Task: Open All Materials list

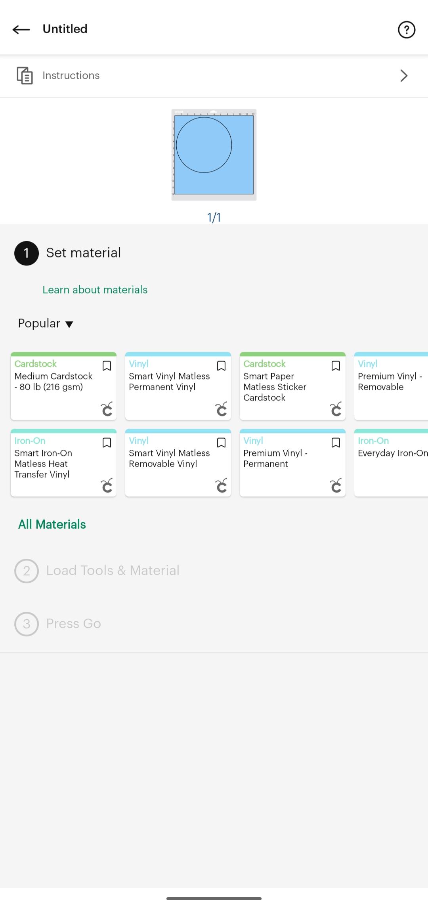Action: click(52, 524)
